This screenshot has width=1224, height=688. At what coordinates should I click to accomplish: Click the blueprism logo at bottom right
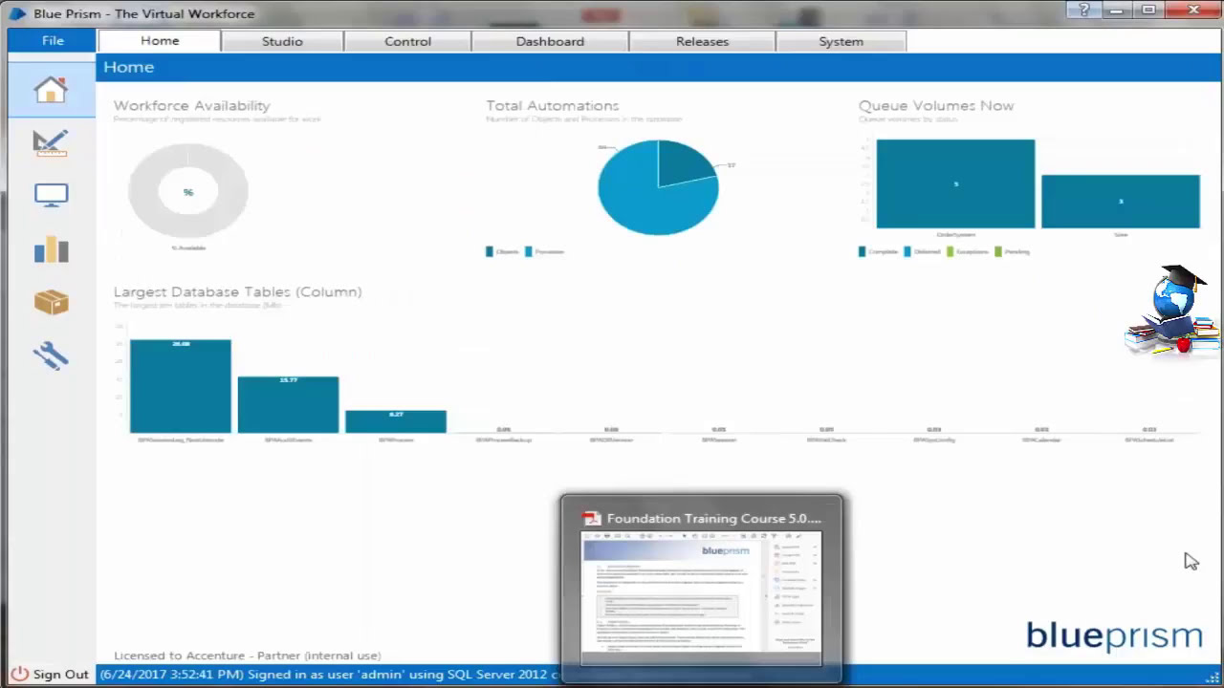coord(1114,635)
